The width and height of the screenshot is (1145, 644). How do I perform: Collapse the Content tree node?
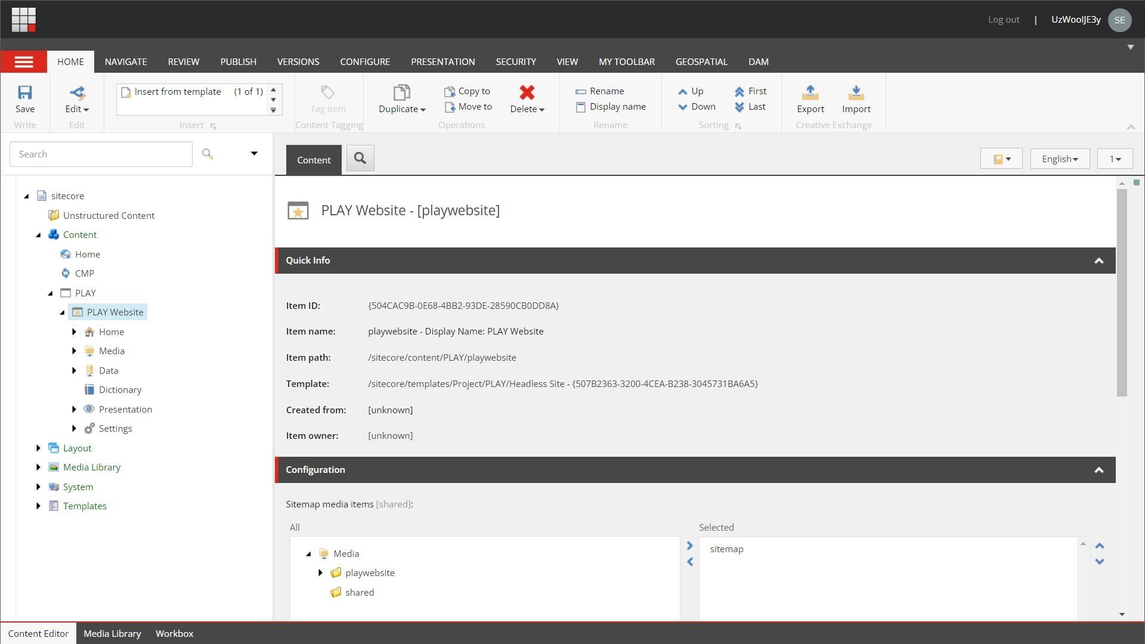pos(38,235)
